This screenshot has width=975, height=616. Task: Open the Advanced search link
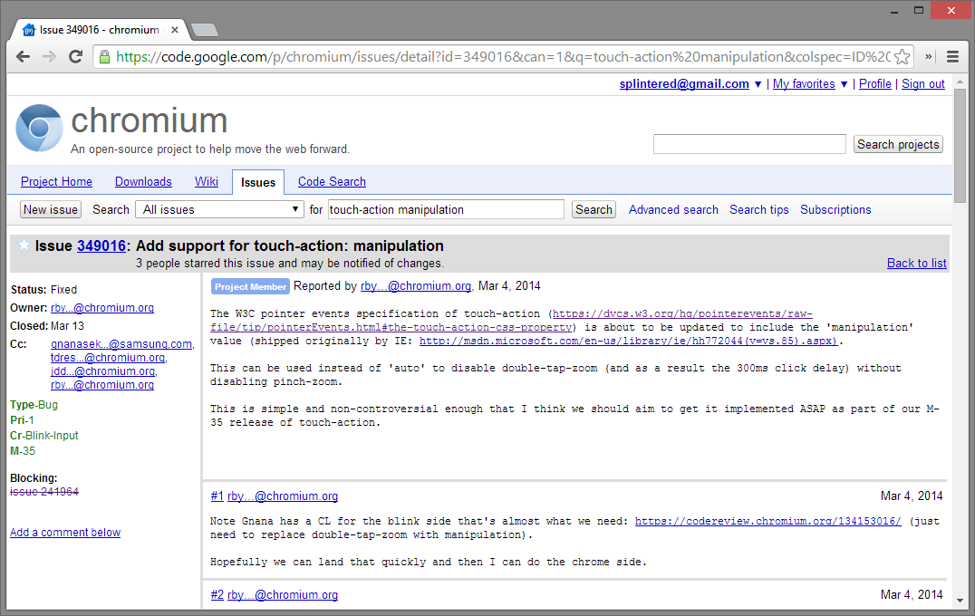coord(673,209)
